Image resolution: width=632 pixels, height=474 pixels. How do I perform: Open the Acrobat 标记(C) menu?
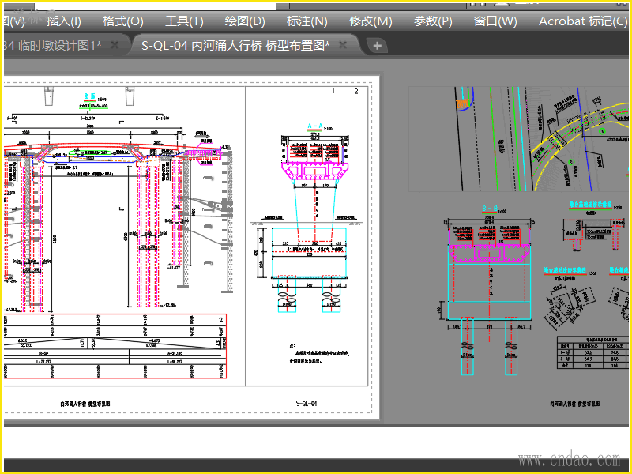click(x=583, y=21)
